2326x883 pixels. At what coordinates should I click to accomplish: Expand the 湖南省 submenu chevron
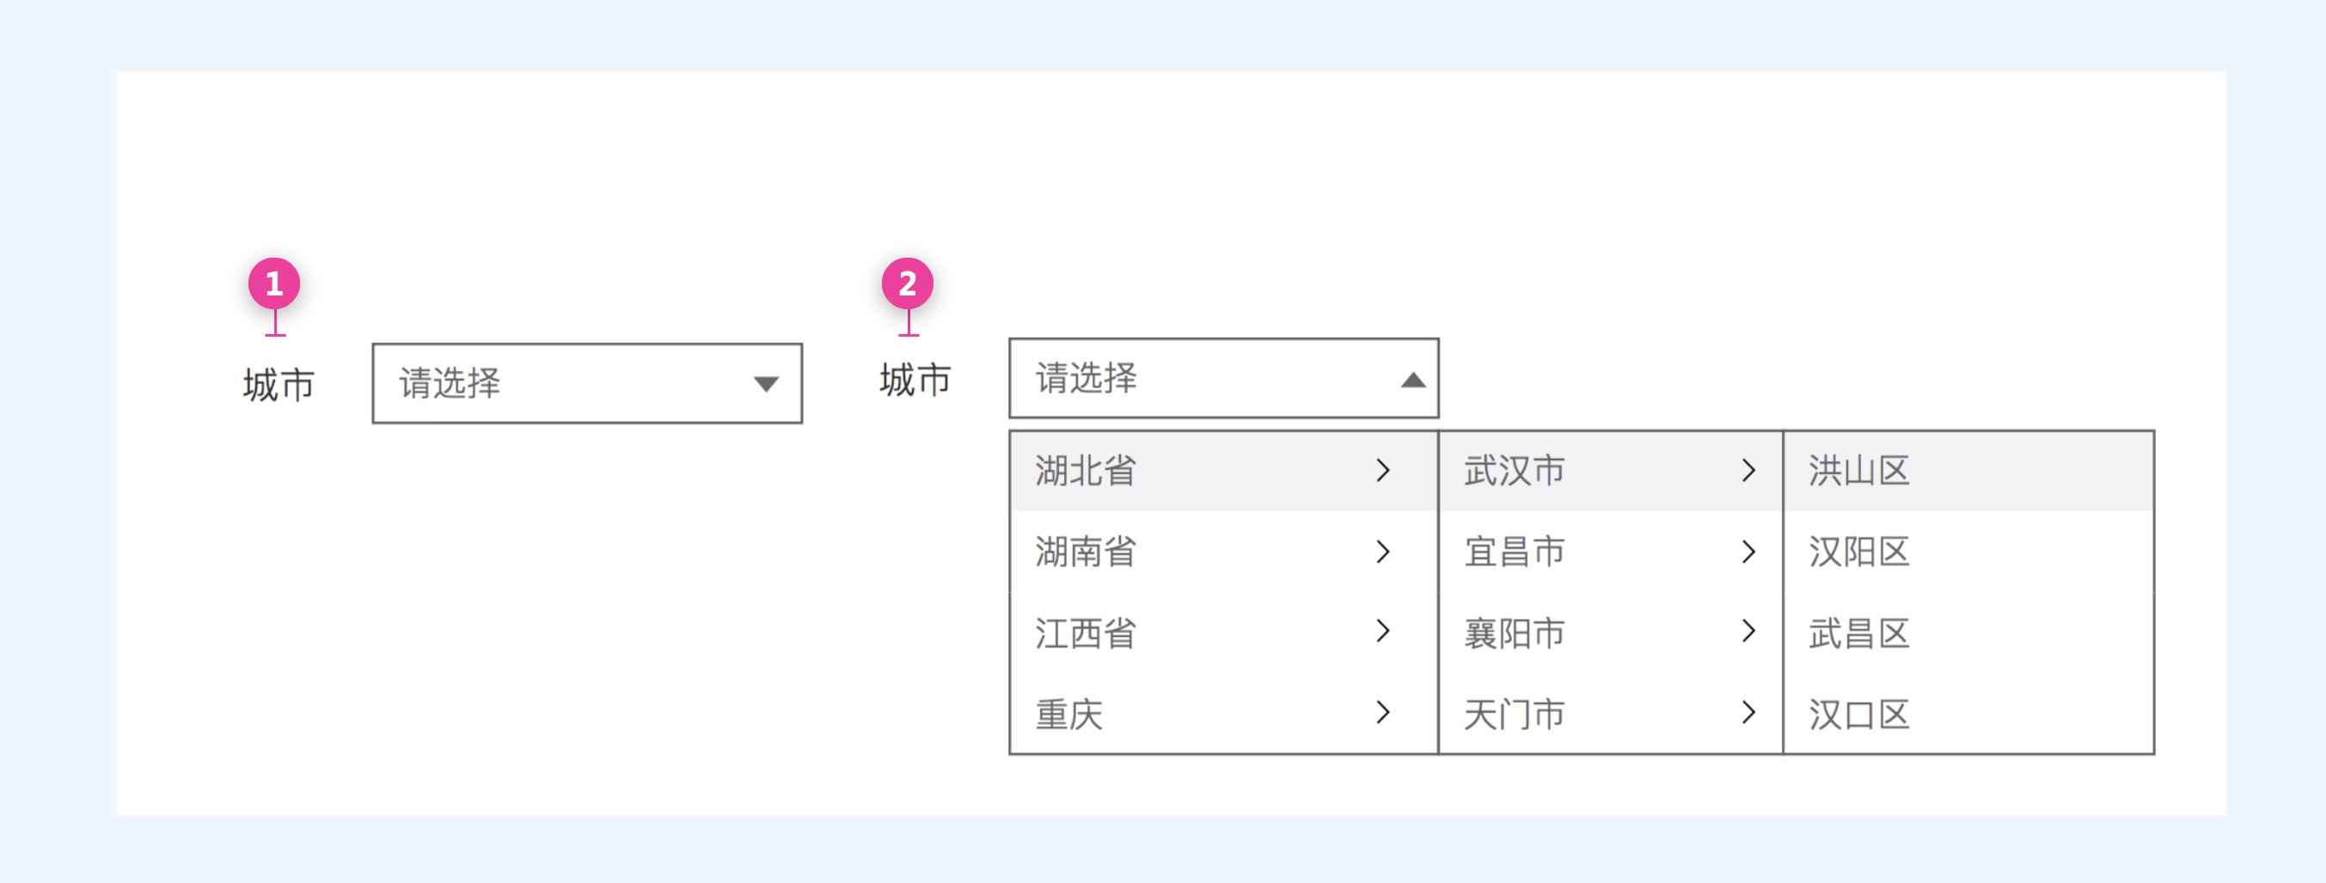click(x=1382, y=551)
